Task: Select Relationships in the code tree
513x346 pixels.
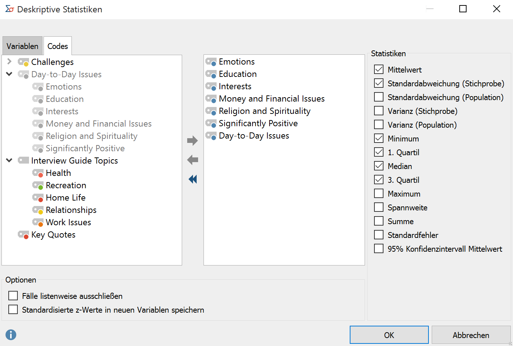Action: [x=71, y=210]
